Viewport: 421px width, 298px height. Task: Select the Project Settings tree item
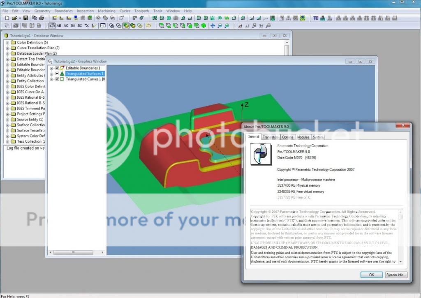click(x=31, y=114)
